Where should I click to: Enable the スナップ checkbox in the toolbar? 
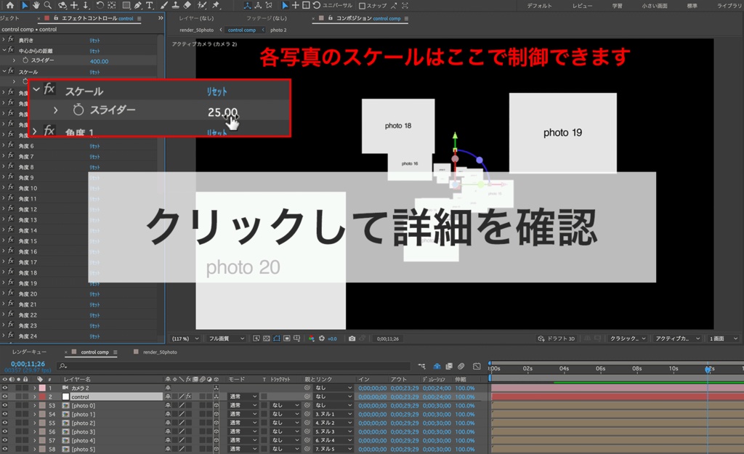(x=362, y=5)
